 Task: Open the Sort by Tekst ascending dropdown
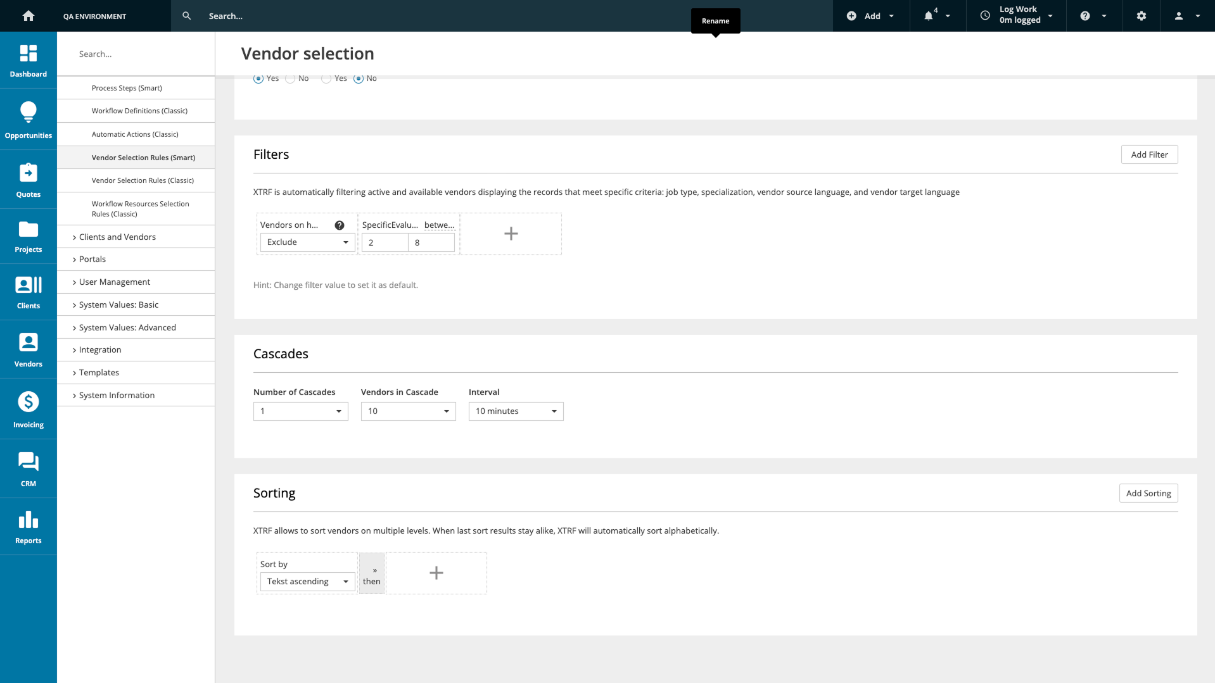tap(307, 581)
